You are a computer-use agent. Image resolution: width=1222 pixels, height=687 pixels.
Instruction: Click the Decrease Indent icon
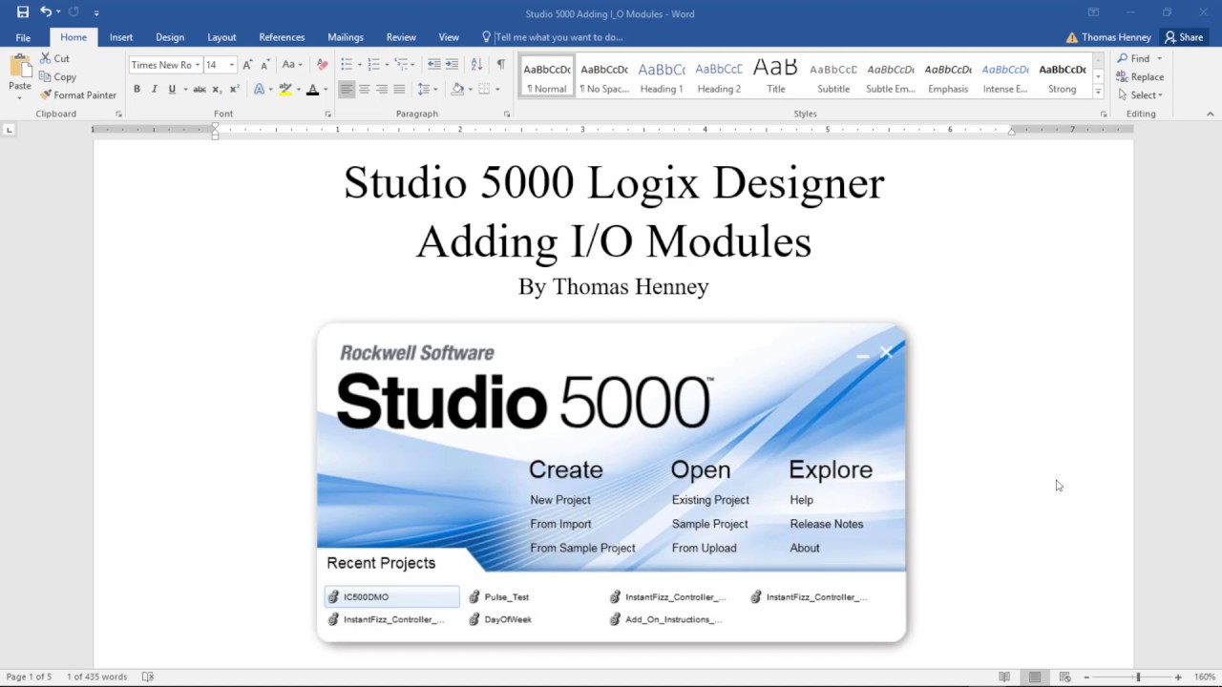tap(433, 65)
